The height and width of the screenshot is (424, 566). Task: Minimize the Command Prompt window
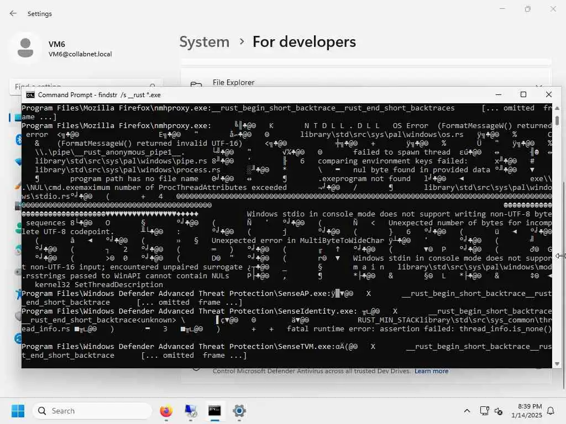pos(499,94)
